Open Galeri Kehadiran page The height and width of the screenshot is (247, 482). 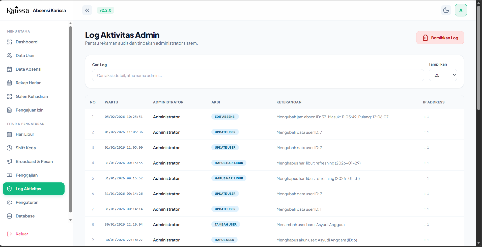point(34,96)
